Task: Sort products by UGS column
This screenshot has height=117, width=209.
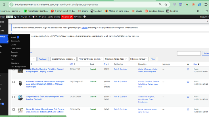Action: point(72,64)
